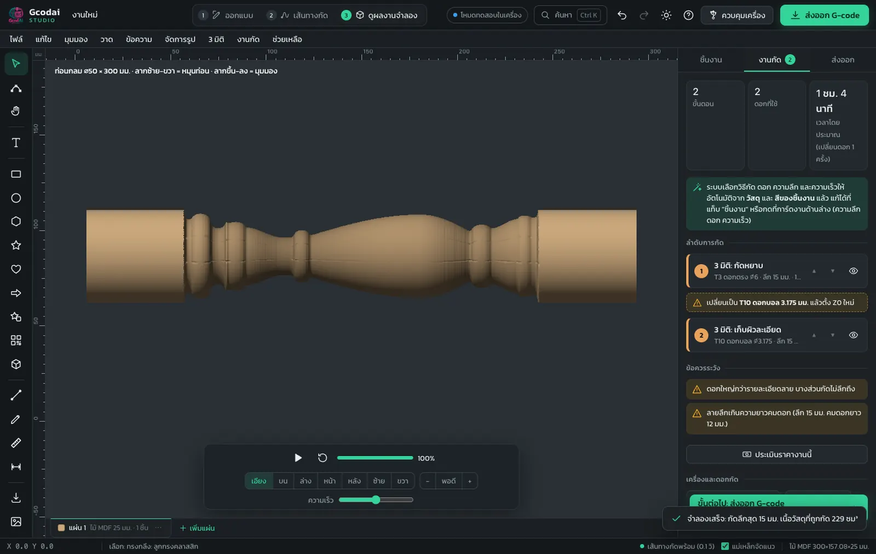Choose the hexagon polygon tool
Image resolution: width=876 pixels, height=554 pixels.
16,221
